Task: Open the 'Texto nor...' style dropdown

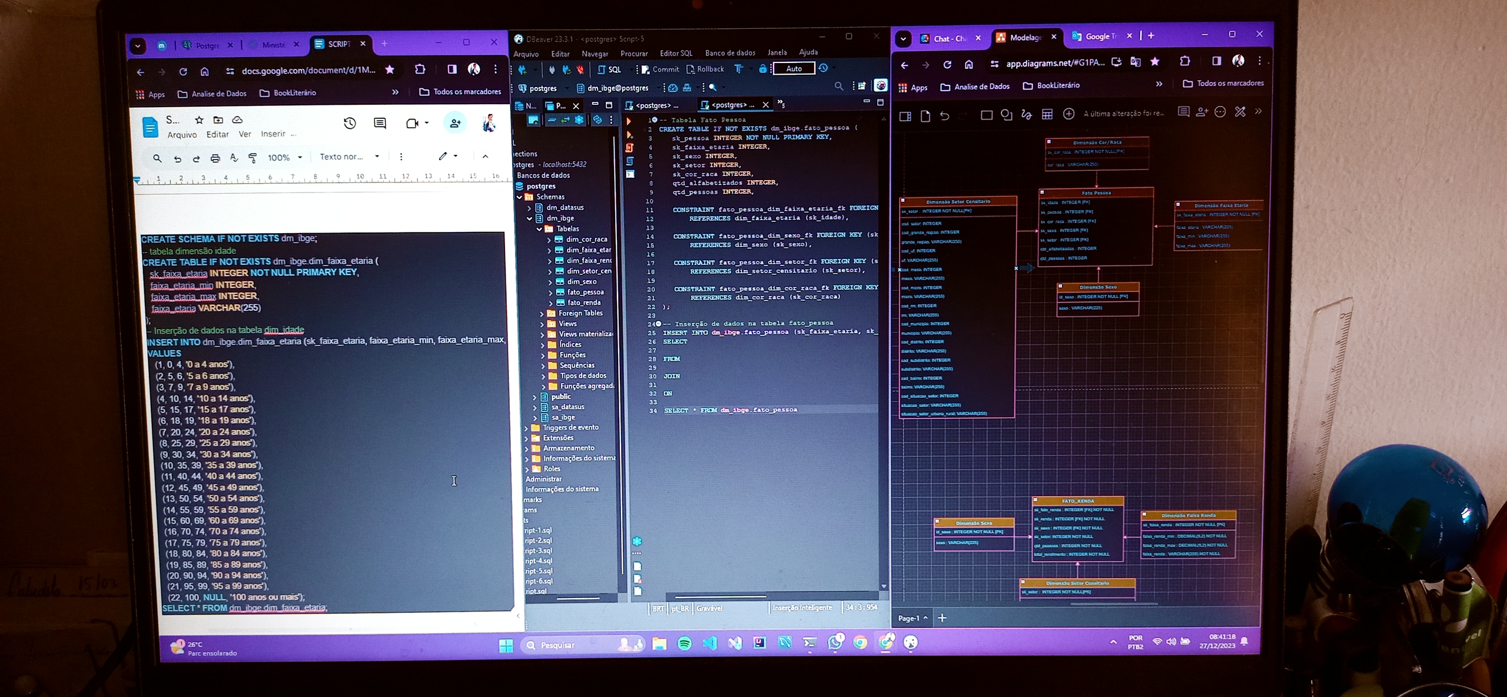Action: pos(350,157)
